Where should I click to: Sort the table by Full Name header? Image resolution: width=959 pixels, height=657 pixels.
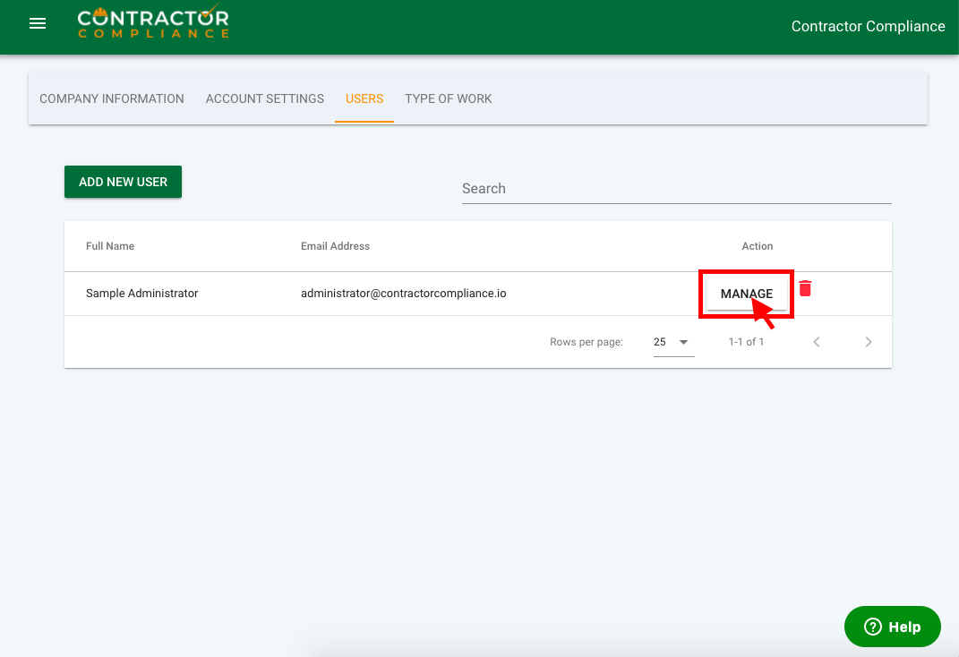(x=110, y=246)
